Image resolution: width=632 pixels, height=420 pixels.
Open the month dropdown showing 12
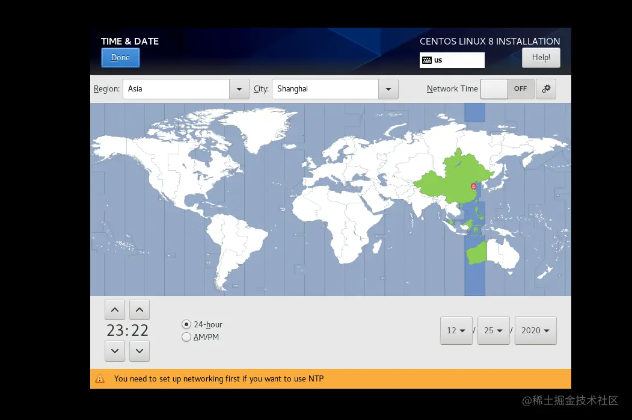(x=456, y=330)
